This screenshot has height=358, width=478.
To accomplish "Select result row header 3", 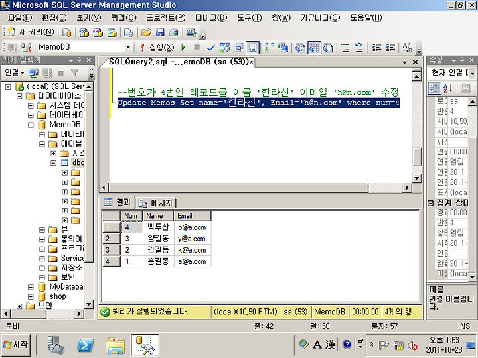I will point(112,250).
